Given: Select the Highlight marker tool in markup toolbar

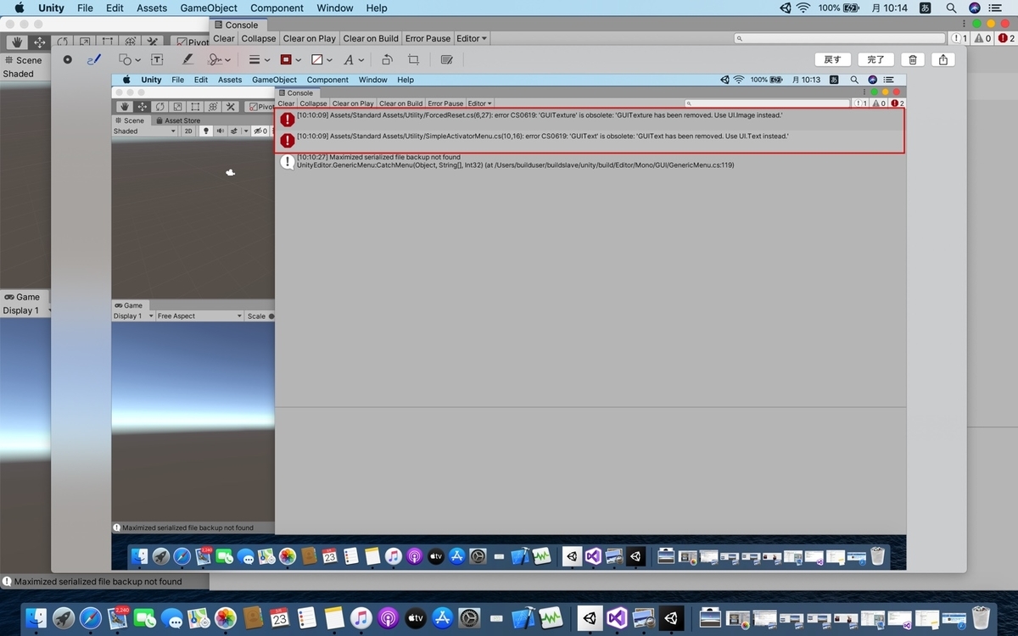Looking at the screenshot, I should [187, 60].
